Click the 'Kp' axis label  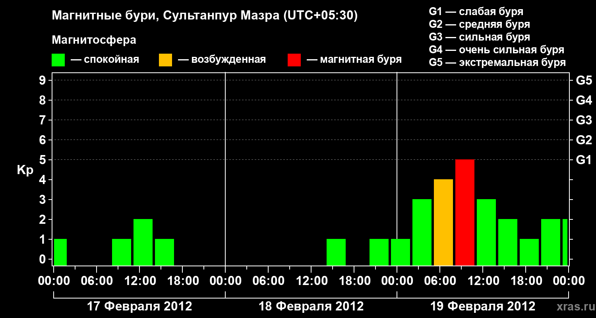[x=25, y=170]
